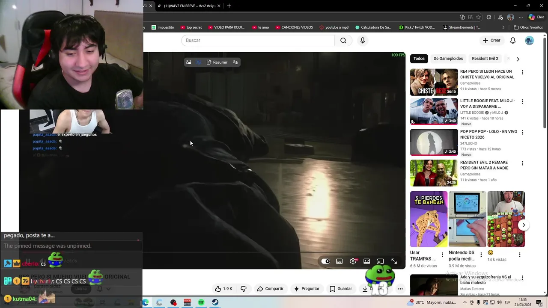Open thumbnail of RE4 PERO SI LEON HACE UN CHISTE

tap(434, 82)
